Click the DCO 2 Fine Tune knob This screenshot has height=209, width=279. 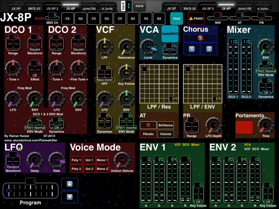point(79,68)
